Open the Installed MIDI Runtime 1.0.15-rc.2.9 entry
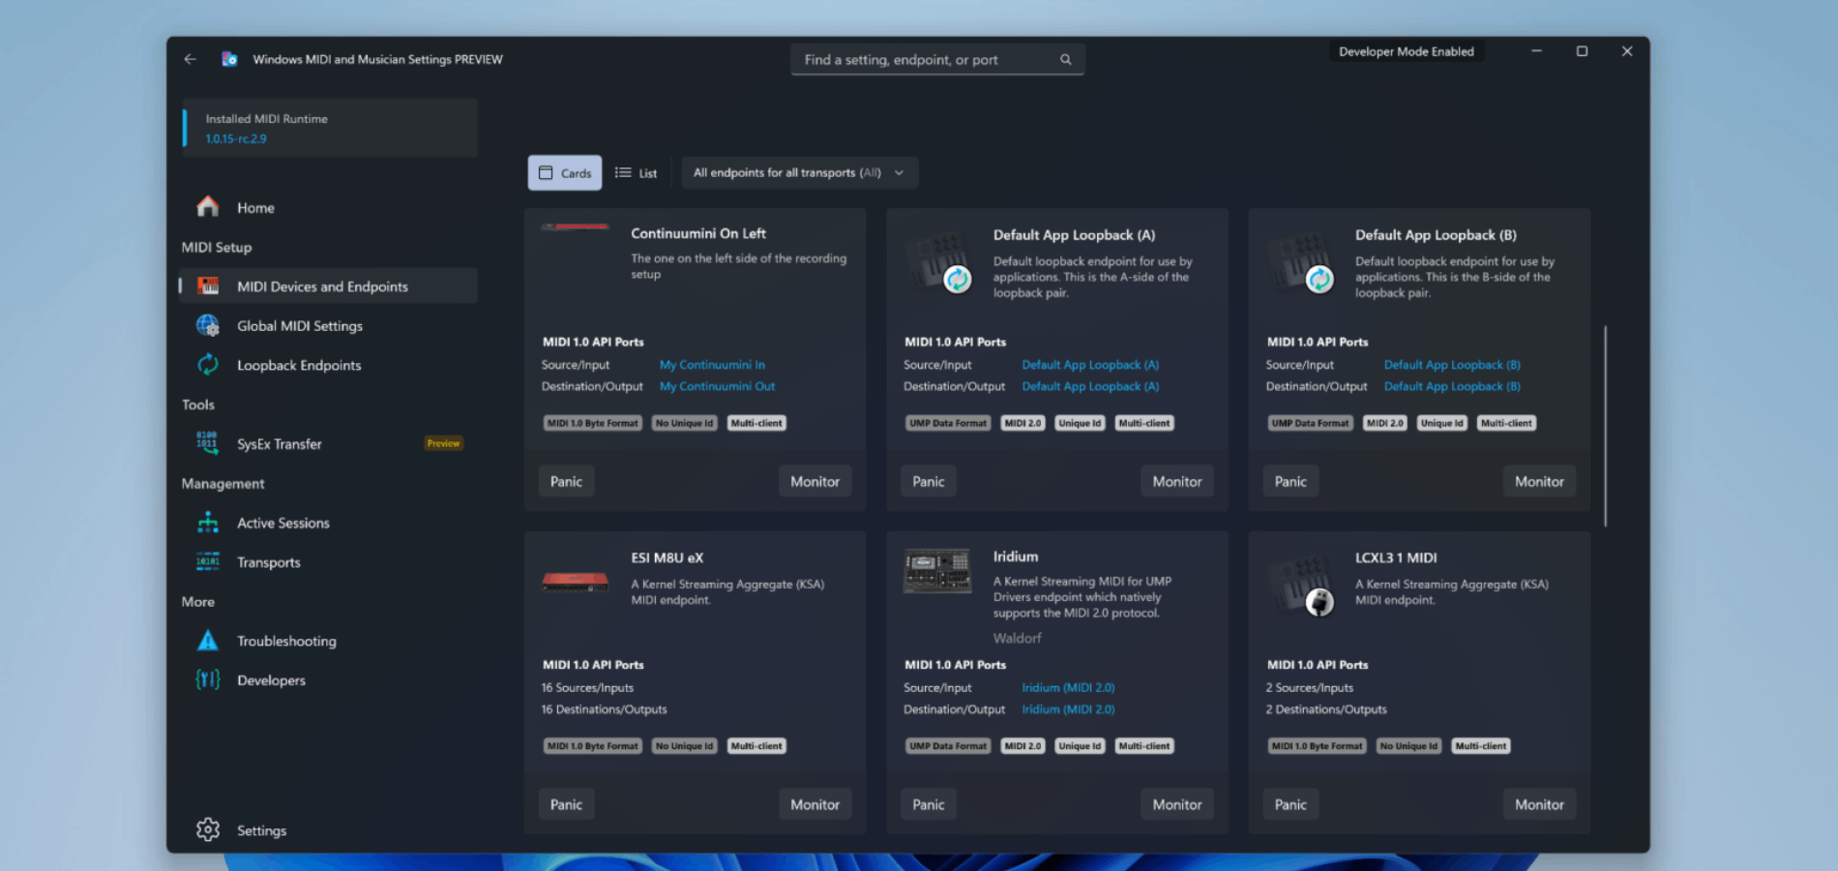 (x=329, y=128)
